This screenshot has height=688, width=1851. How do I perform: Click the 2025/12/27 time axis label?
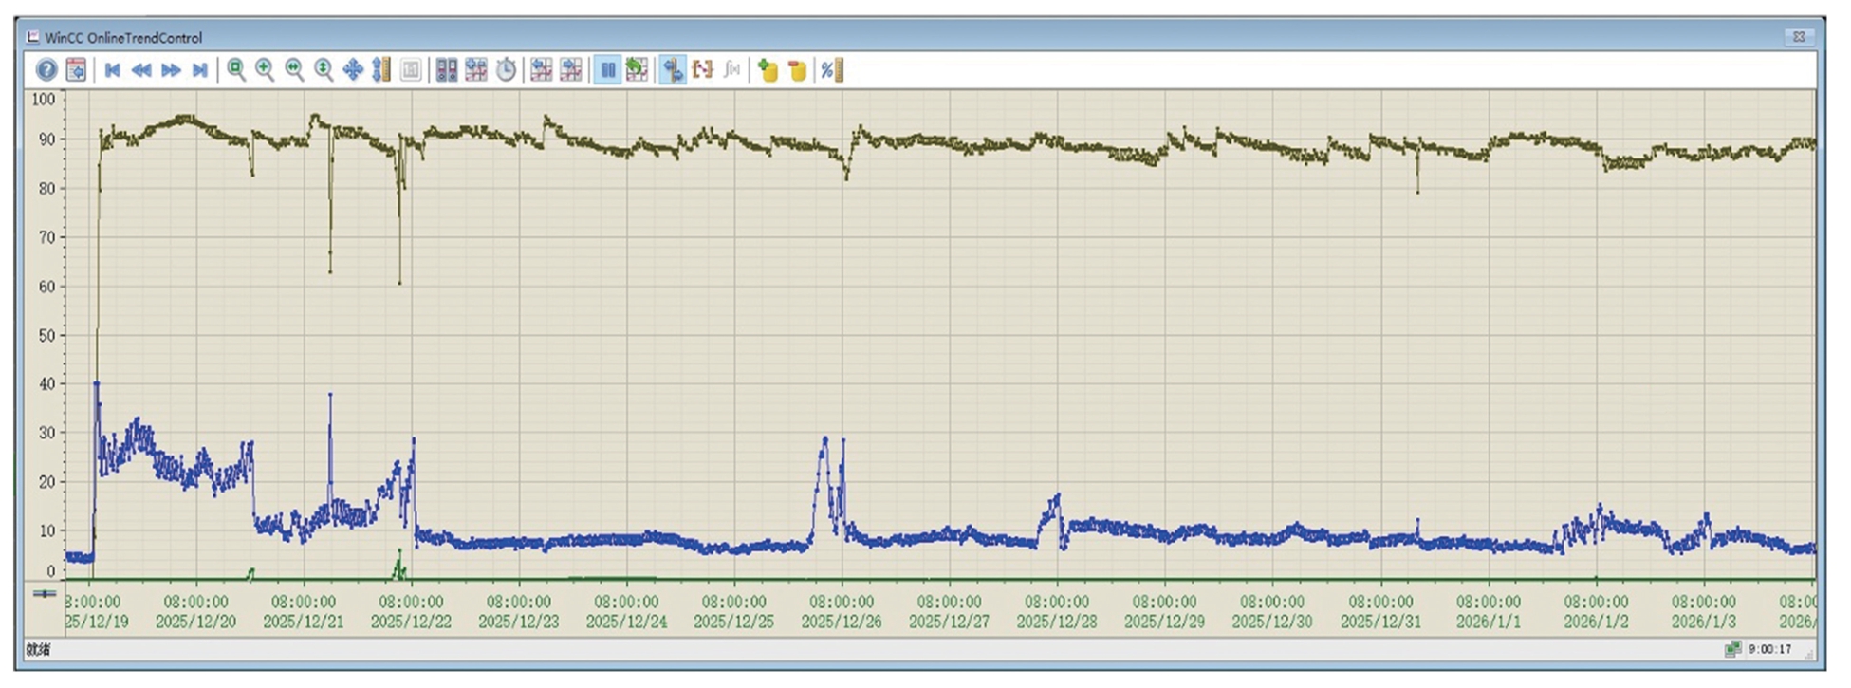point(950,622)
